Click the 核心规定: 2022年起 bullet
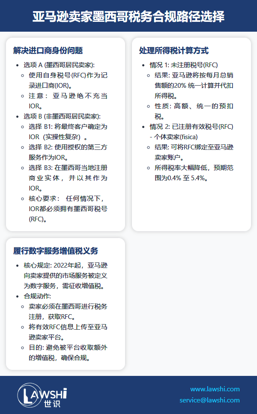 [x=65, y=276]
